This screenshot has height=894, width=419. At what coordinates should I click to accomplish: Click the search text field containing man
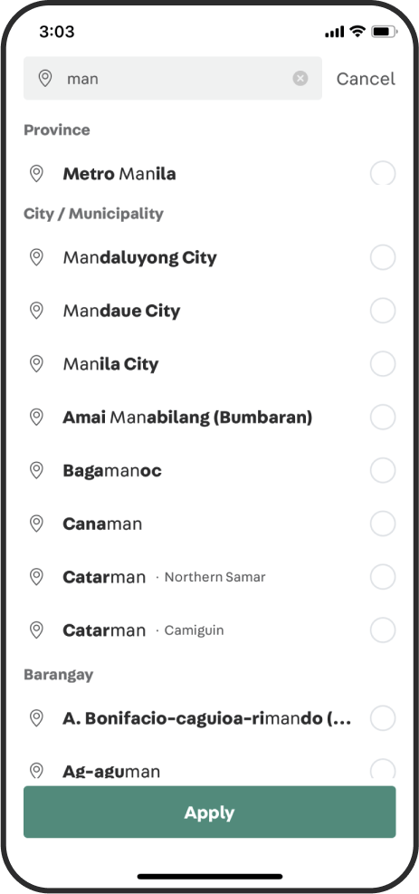[x=173, y=78]
